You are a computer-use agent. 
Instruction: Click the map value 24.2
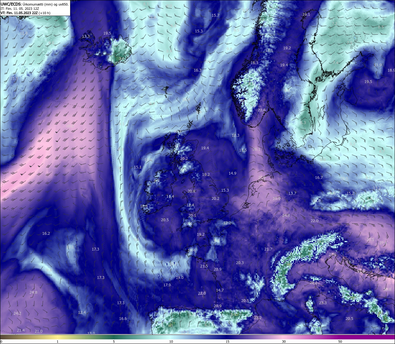[x=17, y=313]
